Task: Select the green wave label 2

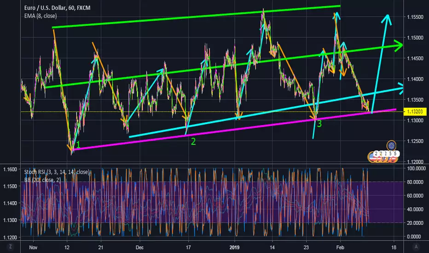Action: pyautogui.click(x=193, y=141)
